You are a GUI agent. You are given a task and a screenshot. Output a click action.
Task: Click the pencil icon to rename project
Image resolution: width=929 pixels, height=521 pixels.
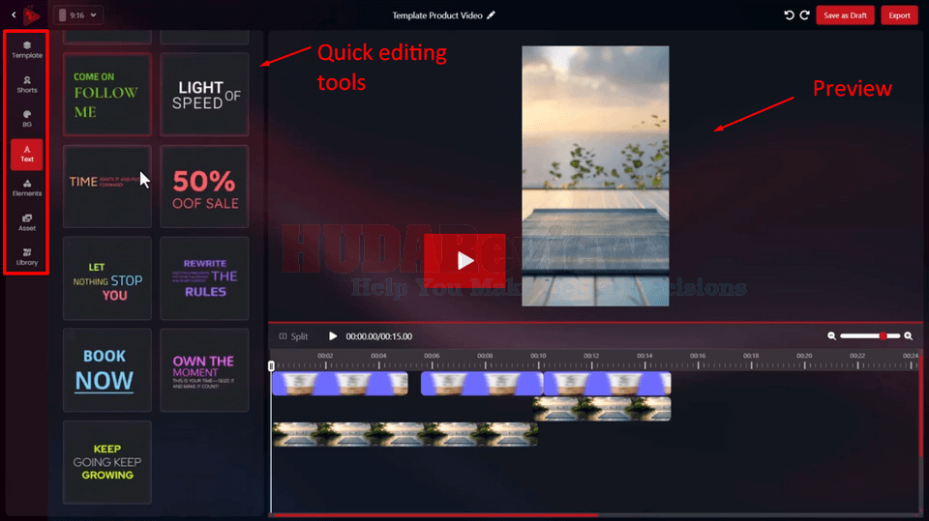(x=491, y=15)
